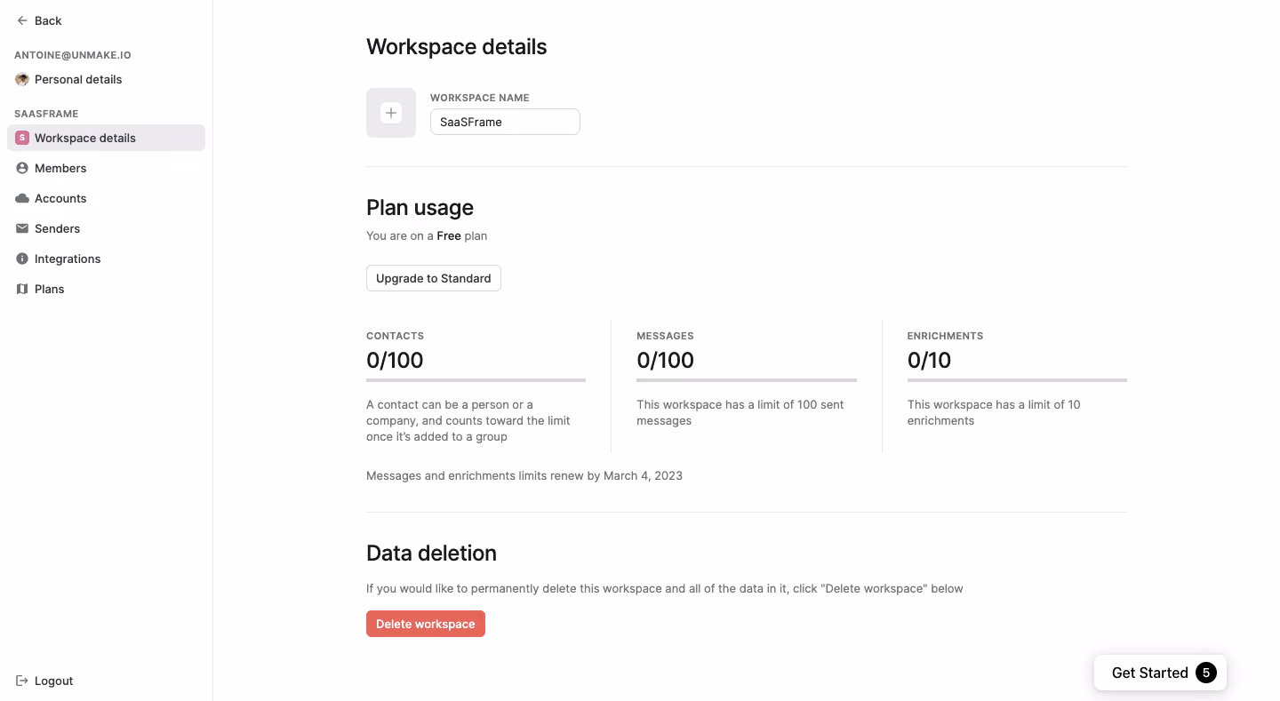Viewport: 1280px width, 701px height.
Task: Click the Integrations info icon
Action: (x=22, y=259)
